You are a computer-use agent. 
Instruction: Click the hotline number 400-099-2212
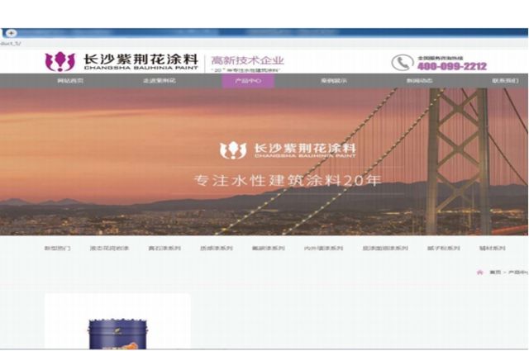[452, 66]
